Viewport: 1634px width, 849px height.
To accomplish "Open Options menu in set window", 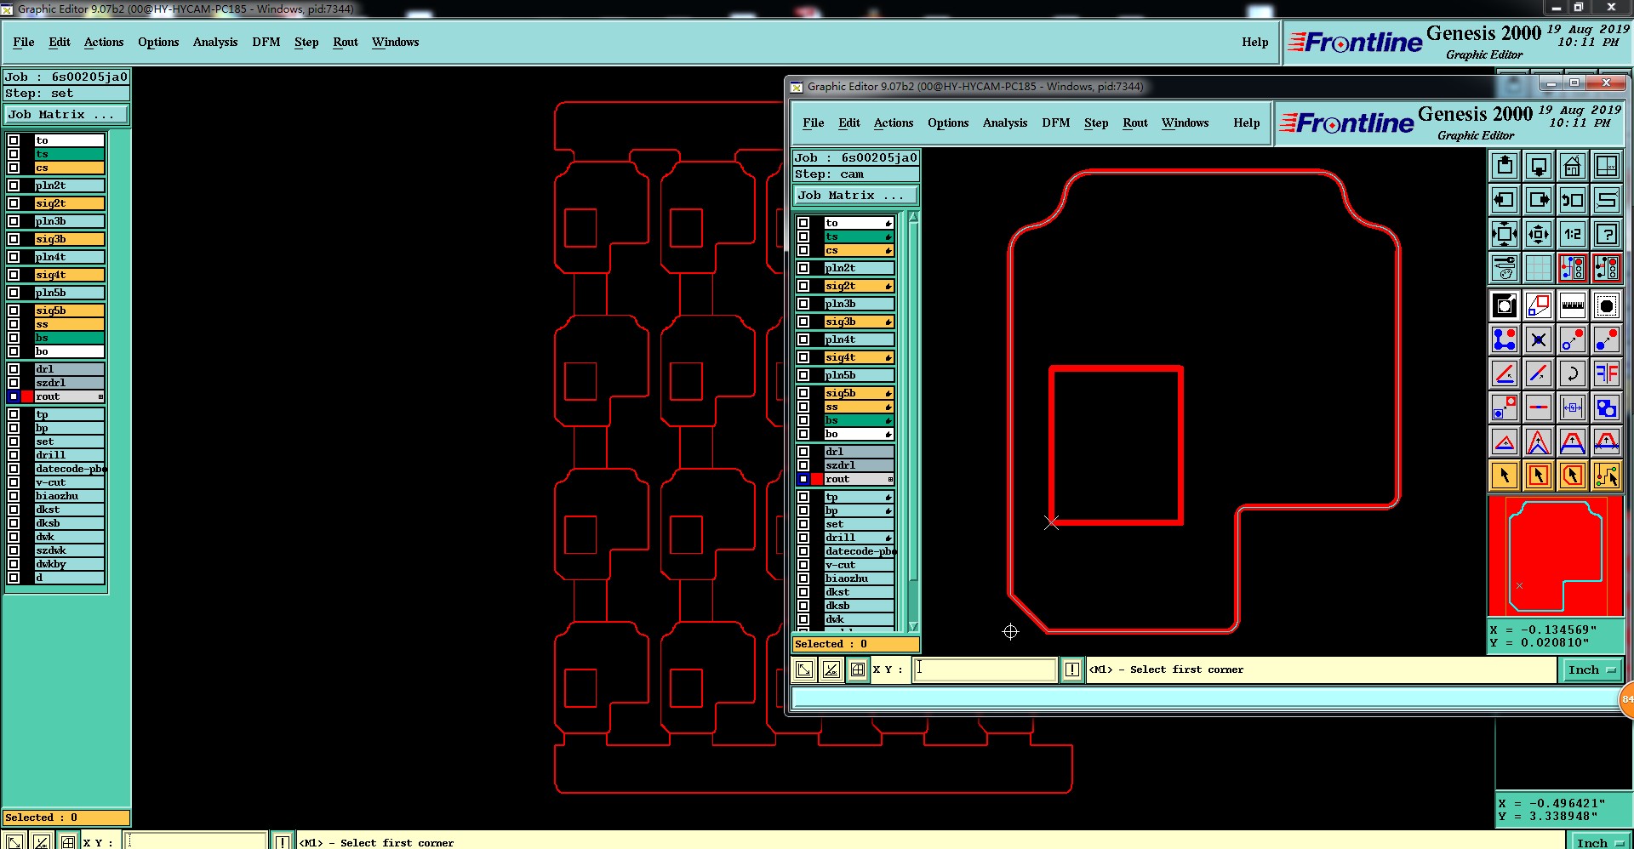I will pos(158,42).
